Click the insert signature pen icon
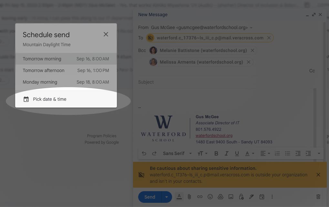The height and width of the screenshot is (207, 329). tap(252, 197)
